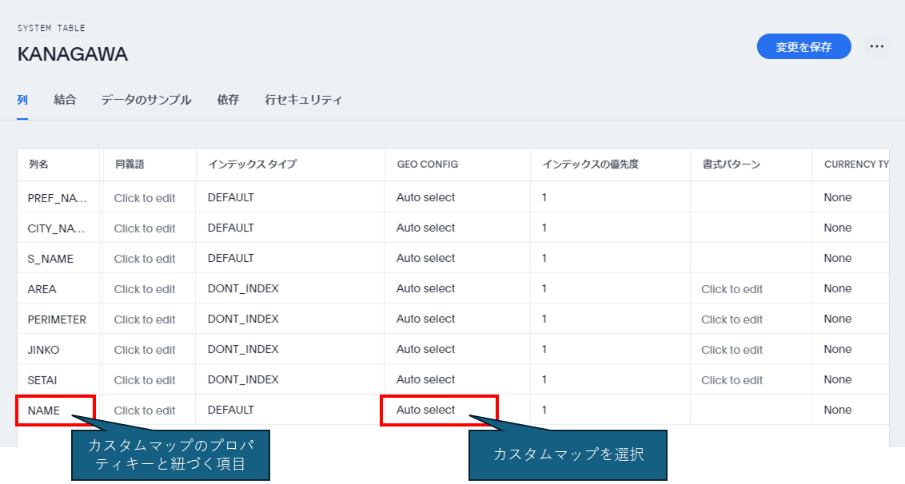Click the インデックスタイプ column header
905x484 pixels.
point(252,165)
